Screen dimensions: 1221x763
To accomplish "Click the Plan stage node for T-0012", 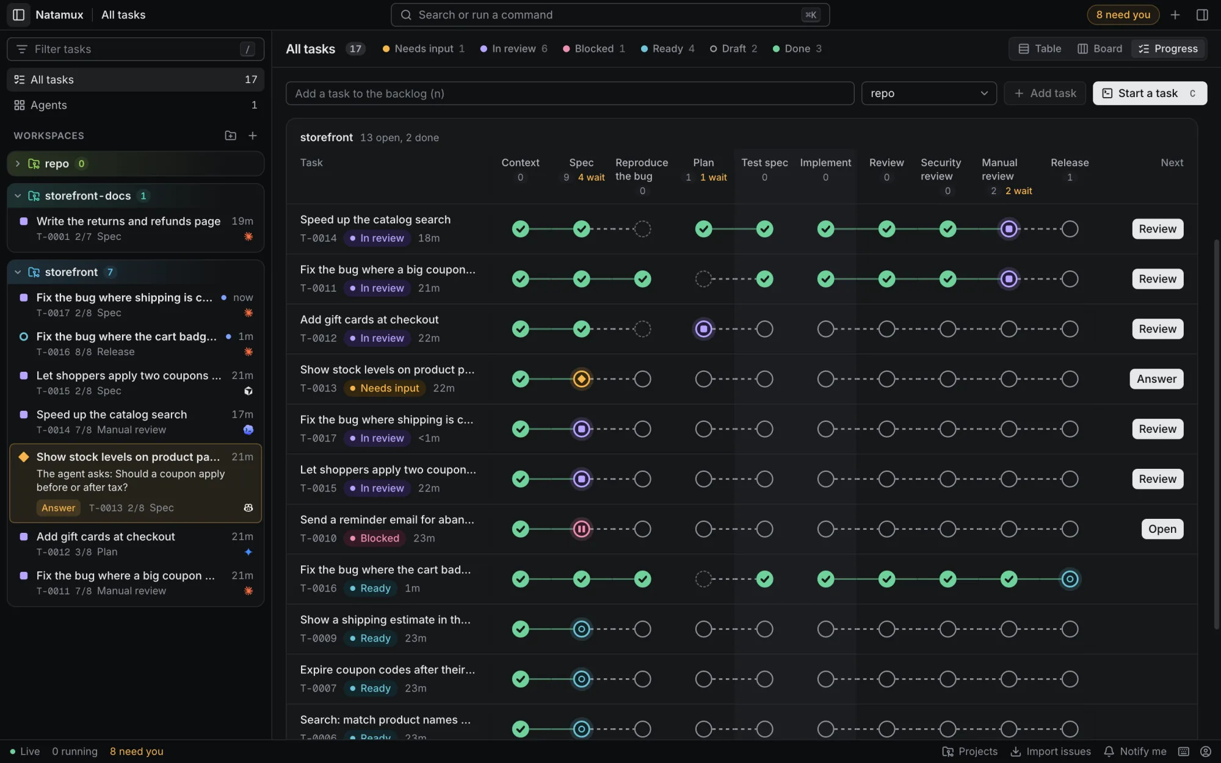I will coord(703,329).
